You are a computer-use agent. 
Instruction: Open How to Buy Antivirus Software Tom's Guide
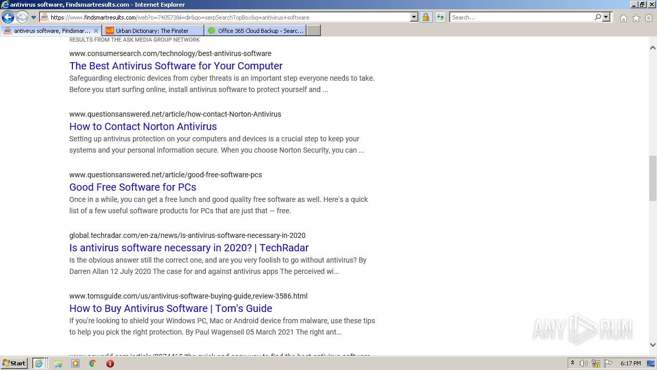click(171, 308)
